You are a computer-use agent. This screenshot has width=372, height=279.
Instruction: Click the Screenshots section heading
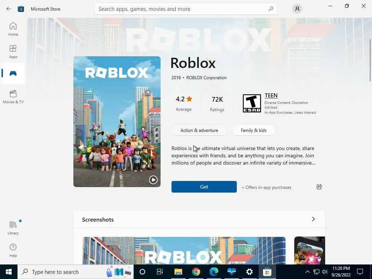coord(98,219)
